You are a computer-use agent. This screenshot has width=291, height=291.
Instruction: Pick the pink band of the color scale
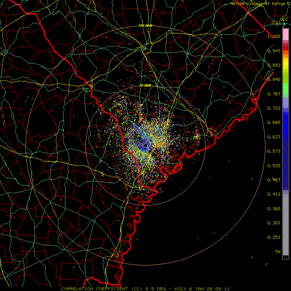point(286,35)
